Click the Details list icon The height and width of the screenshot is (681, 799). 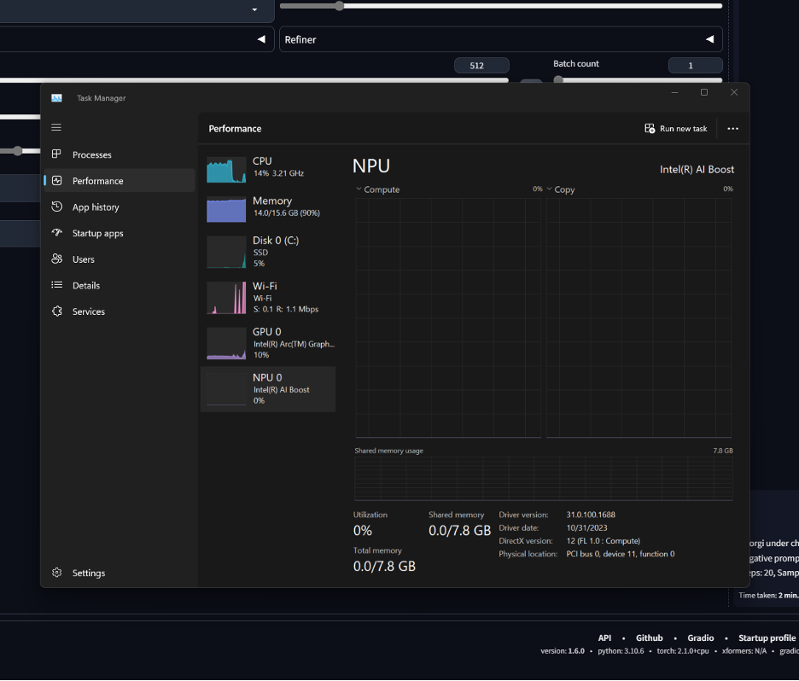click(x=56, y=285)
